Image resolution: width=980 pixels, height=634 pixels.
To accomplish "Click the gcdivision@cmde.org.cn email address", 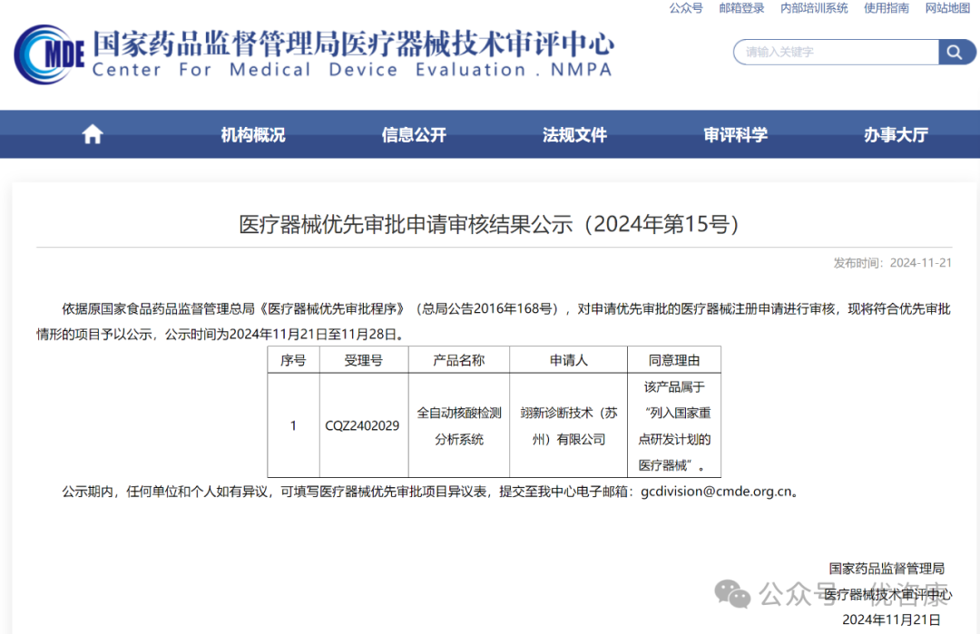I will point(718,492).
